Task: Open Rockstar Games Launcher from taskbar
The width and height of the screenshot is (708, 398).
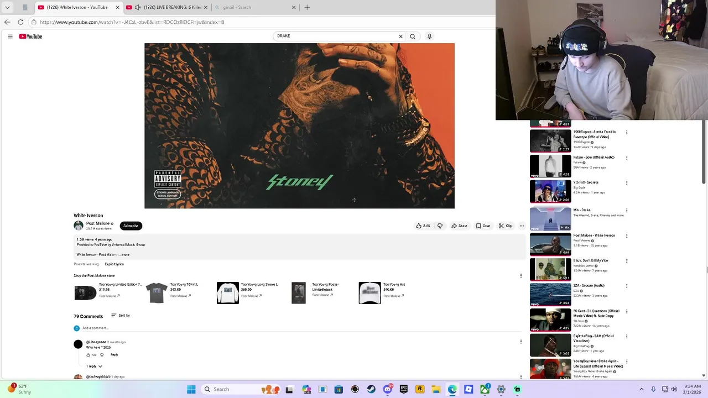Action: tap(420, 389)
